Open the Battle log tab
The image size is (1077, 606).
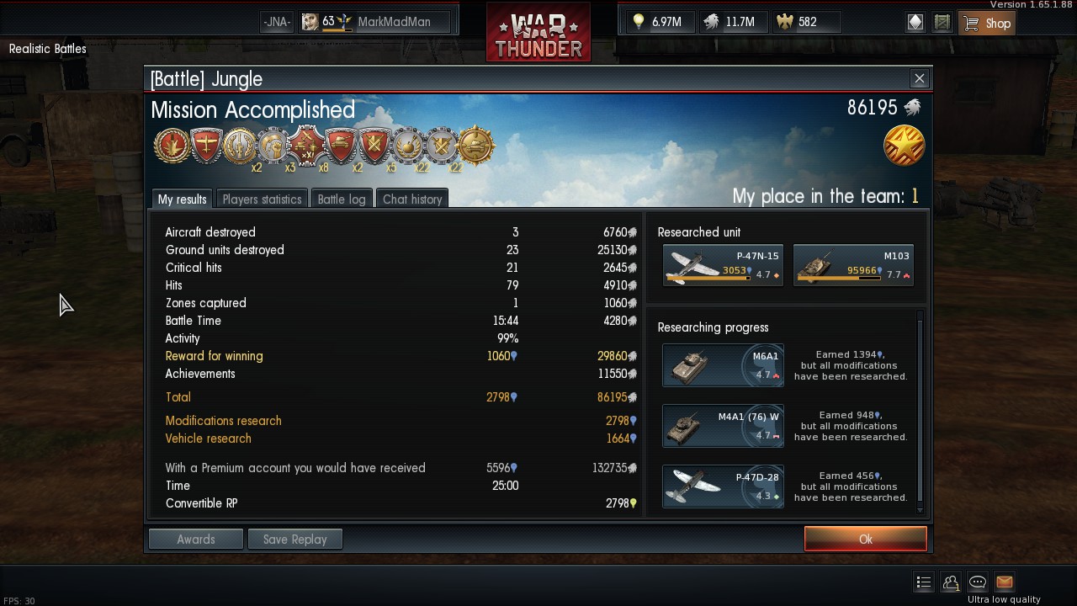click(342, 199)
